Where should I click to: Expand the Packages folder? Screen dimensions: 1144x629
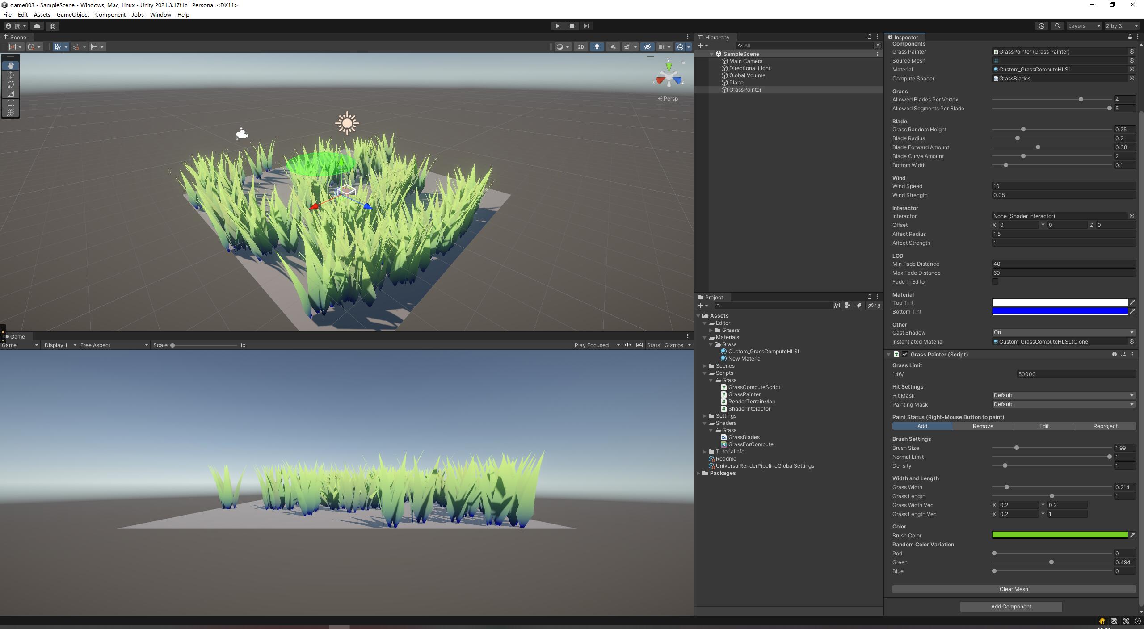click(699, 473)
